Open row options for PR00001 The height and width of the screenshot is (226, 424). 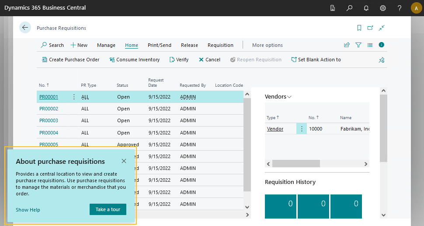(x=73, y=97)
